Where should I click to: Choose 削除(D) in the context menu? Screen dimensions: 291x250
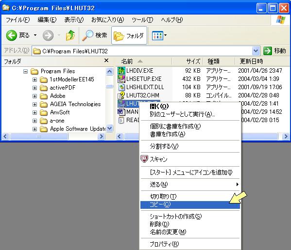click(190, 224)
